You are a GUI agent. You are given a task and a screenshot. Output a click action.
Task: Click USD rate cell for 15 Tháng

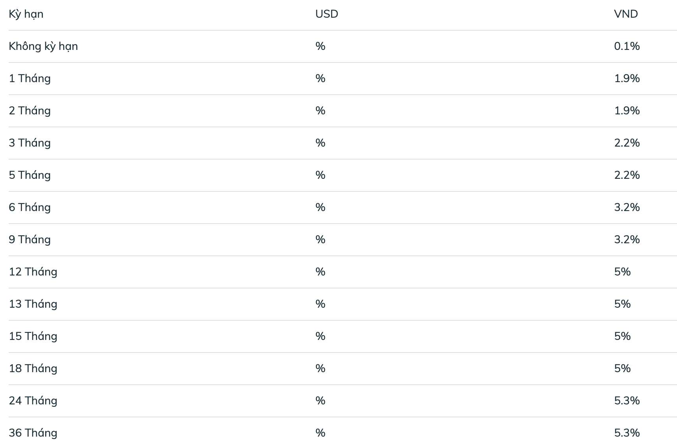[x=320, y=336]
